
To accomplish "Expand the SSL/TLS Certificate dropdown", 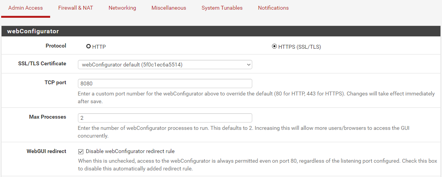I will (x=165, y=65).
